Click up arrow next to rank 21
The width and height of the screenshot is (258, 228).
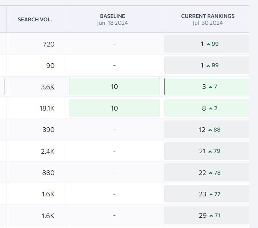(x=210, y=151)
